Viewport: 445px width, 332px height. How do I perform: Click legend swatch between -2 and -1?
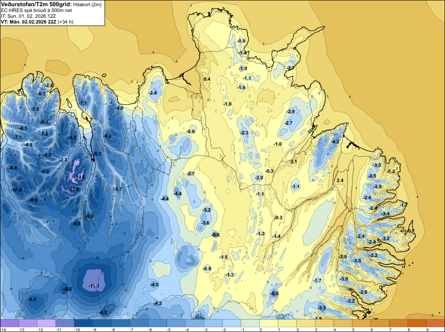[231, 323]
